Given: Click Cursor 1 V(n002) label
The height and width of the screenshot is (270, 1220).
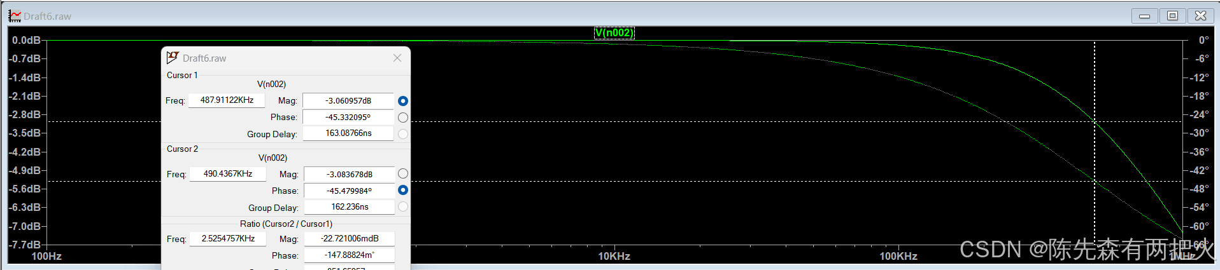Looking at the screenshot, I should pyautogui.click(x=271, y=84).
